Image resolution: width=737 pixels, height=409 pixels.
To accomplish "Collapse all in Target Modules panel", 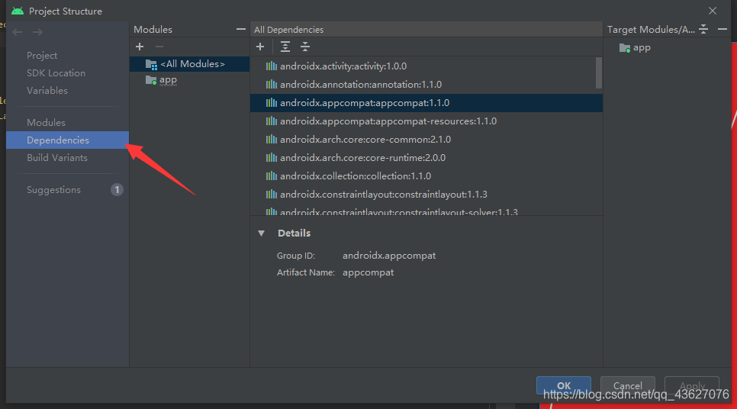I will point(703,29).
